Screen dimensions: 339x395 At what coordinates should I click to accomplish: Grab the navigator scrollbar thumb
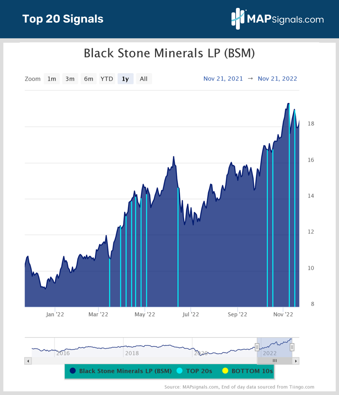tap(275, 361)
